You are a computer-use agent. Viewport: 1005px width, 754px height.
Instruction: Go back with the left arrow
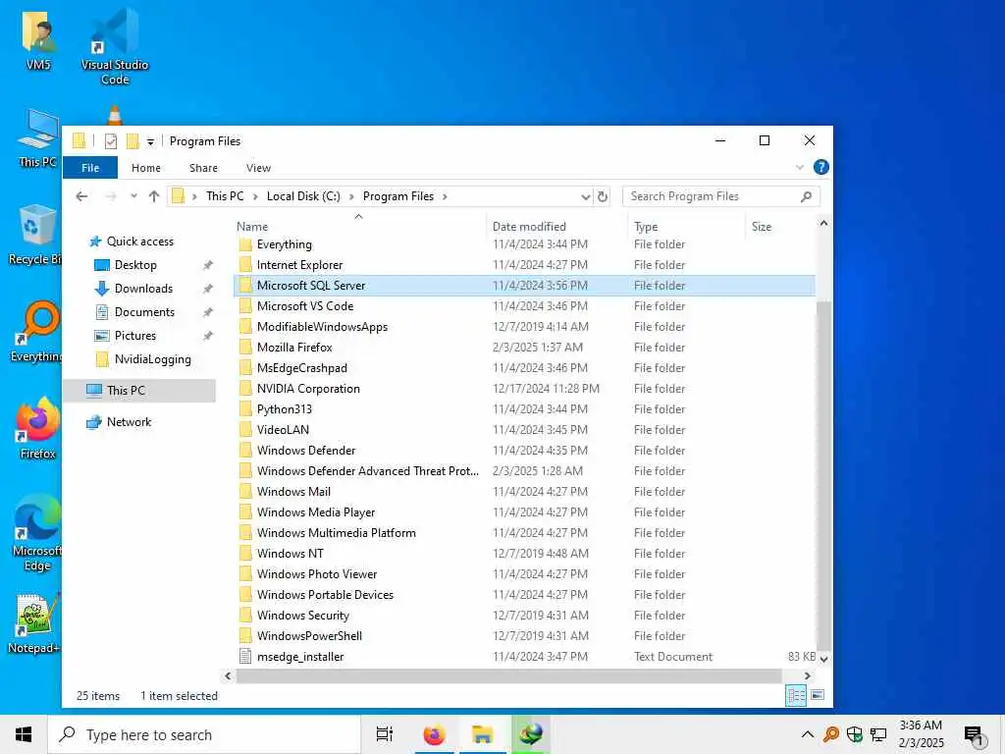81,196
